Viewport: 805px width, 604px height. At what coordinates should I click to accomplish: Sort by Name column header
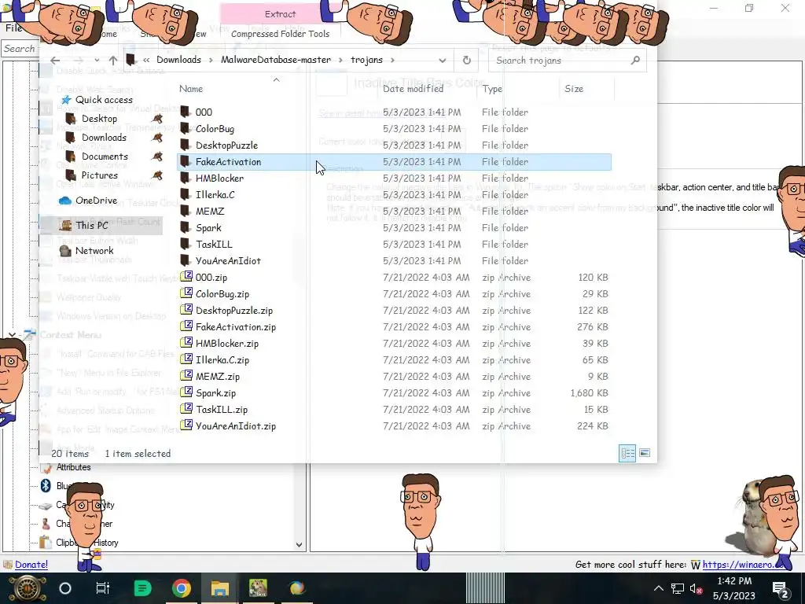click(x=191, y=89)
